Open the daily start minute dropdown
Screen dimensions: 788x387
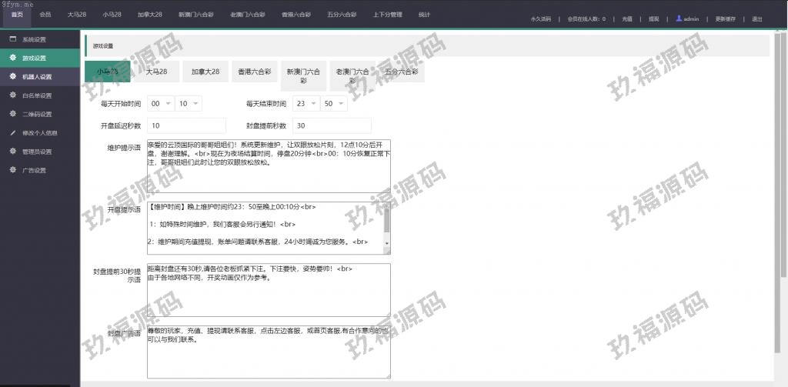pyautogui.click(x=188, y=103)
